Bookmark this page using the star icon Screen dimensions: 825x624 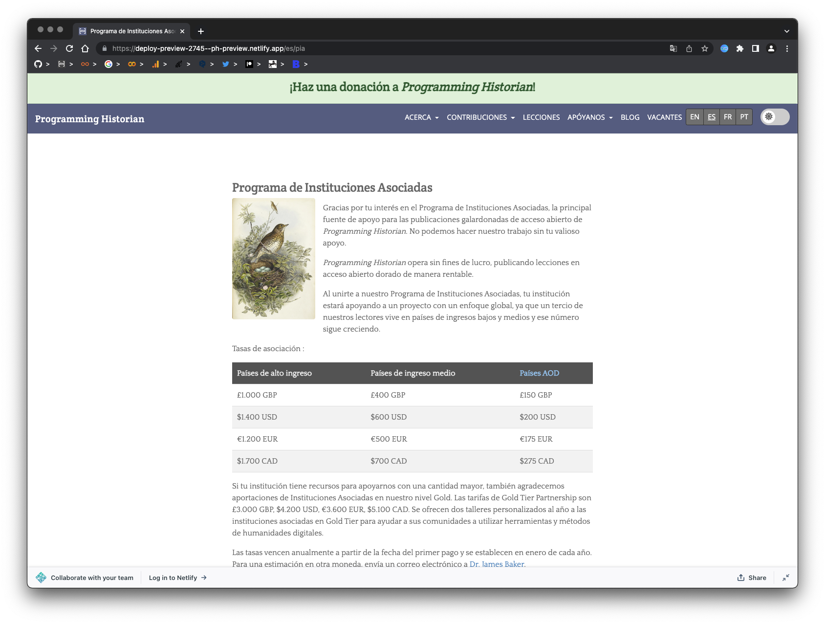pos(705,48)
